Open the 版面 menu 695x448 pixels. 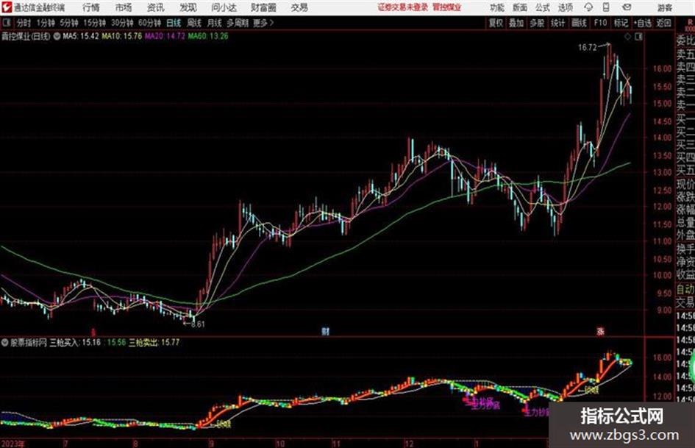pos(519,7)
